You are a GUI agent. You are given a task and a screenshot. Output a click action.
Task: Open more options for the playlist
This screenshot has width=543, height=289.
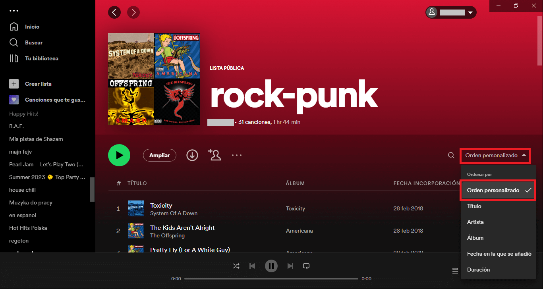pos(237,155)
